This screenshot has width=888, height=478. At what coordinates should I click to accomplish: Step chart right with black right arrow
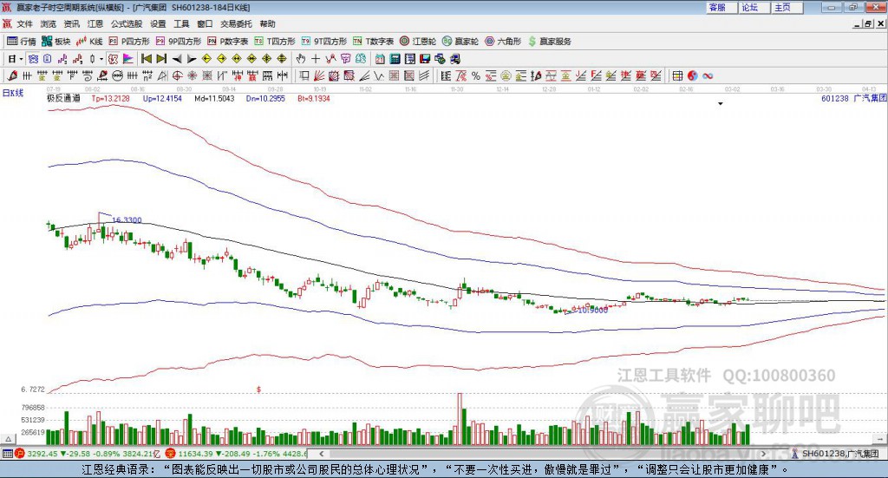point(192,59)
